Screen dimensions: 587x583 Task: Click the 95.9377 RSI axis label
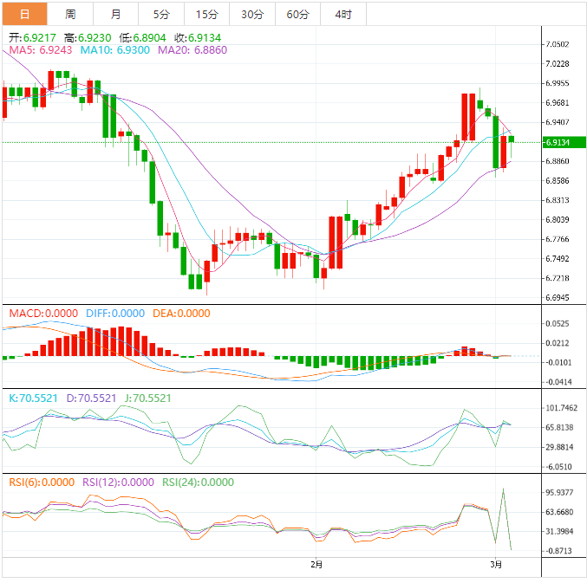[x=559, y=493]
